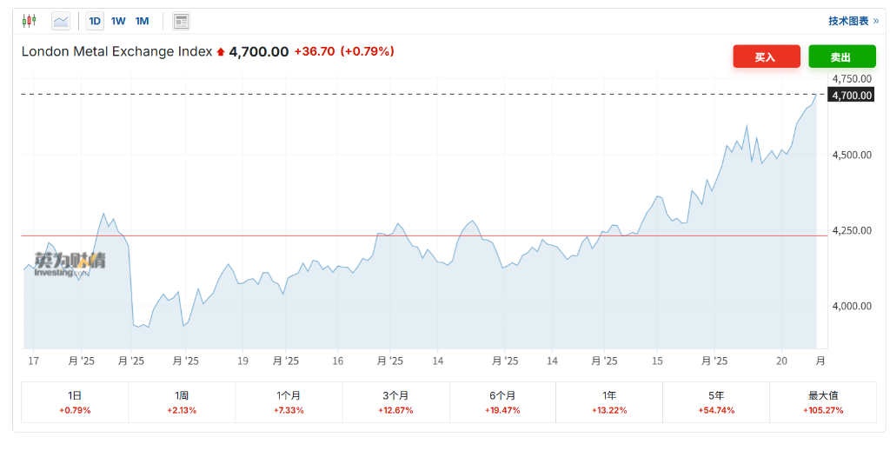Set chart interval to 1D

click(x=95, y=21)
